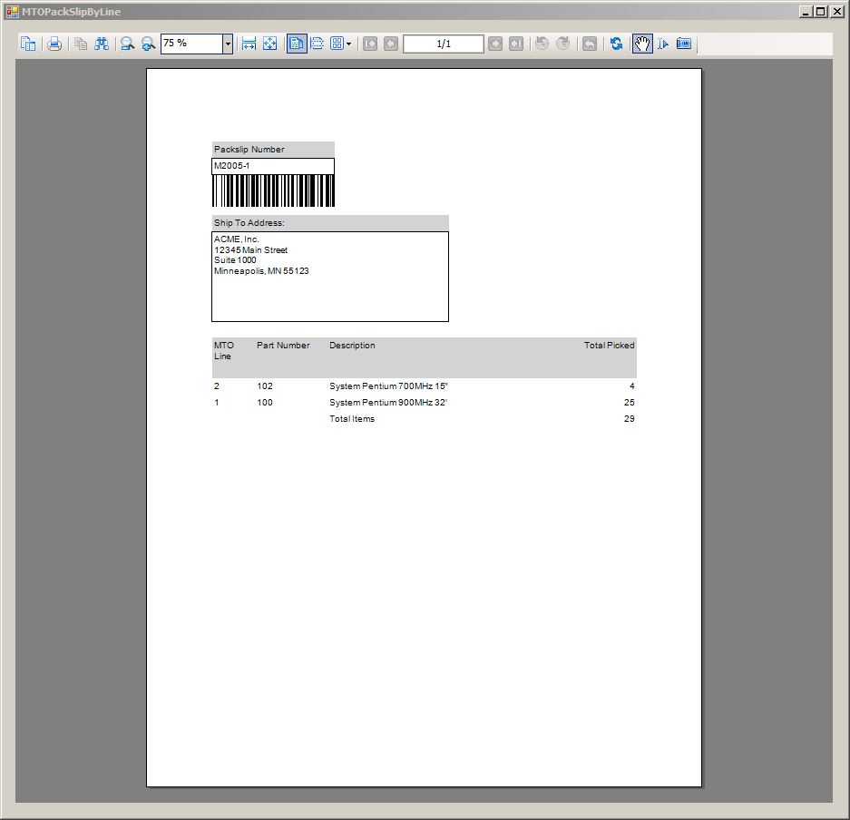Toggle the hand pan tool
The width and height of the screenshot is (850, 820).
(x=642, y=44)
